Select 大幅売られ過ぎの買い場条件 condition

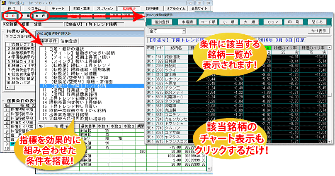(x=92, y=119)
